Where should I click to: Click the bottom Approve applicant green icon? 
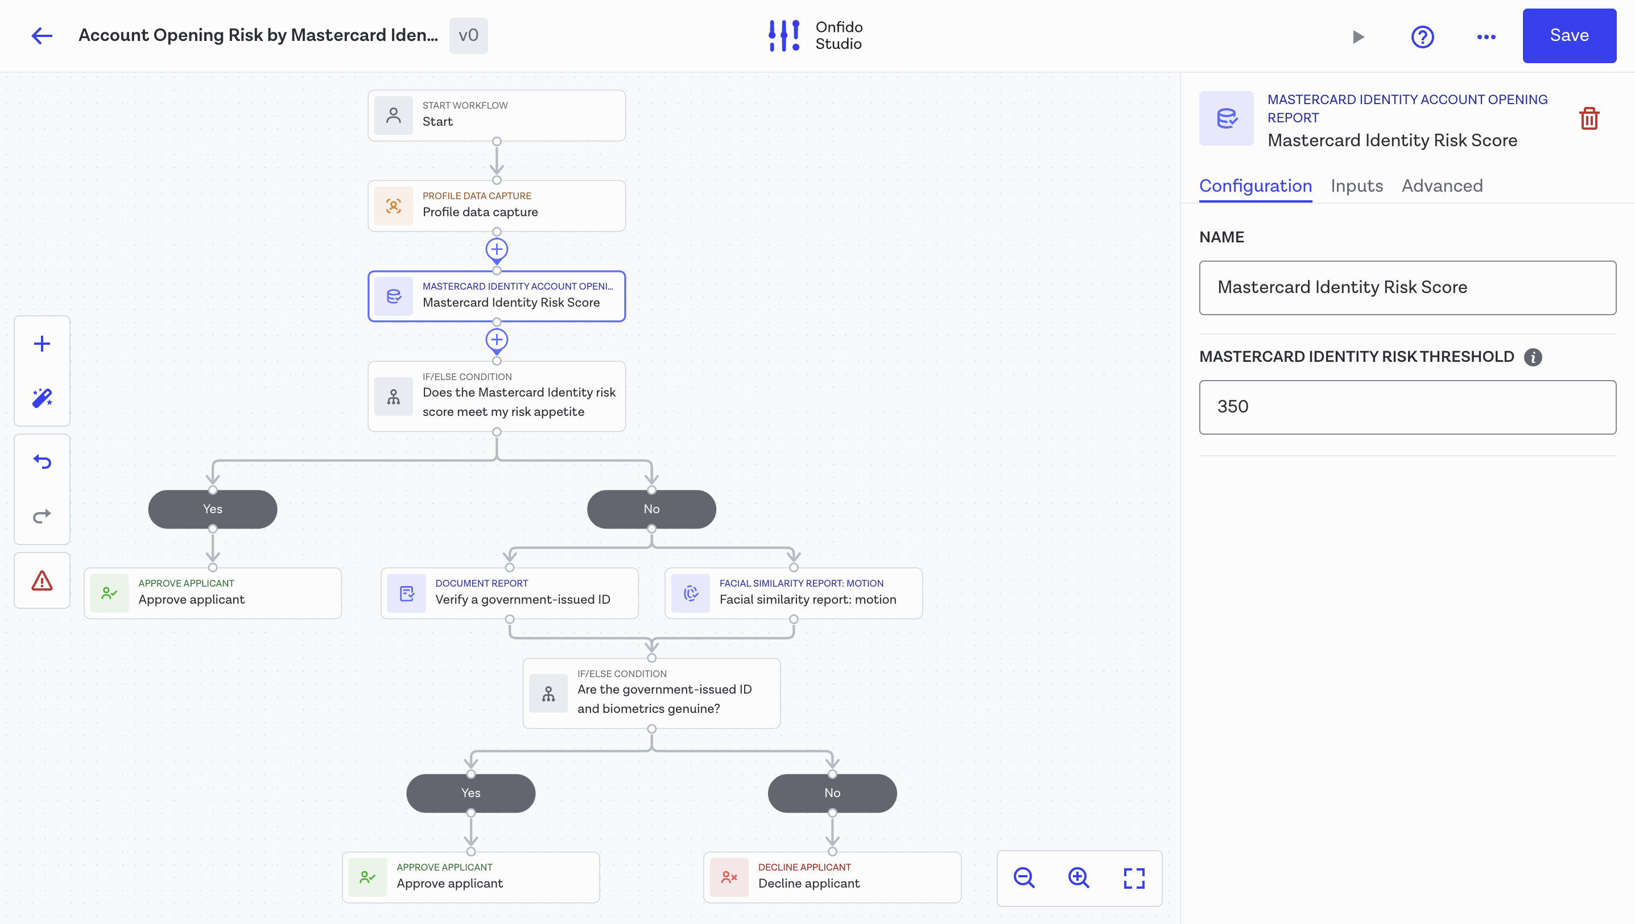click(x=368, y=878)
